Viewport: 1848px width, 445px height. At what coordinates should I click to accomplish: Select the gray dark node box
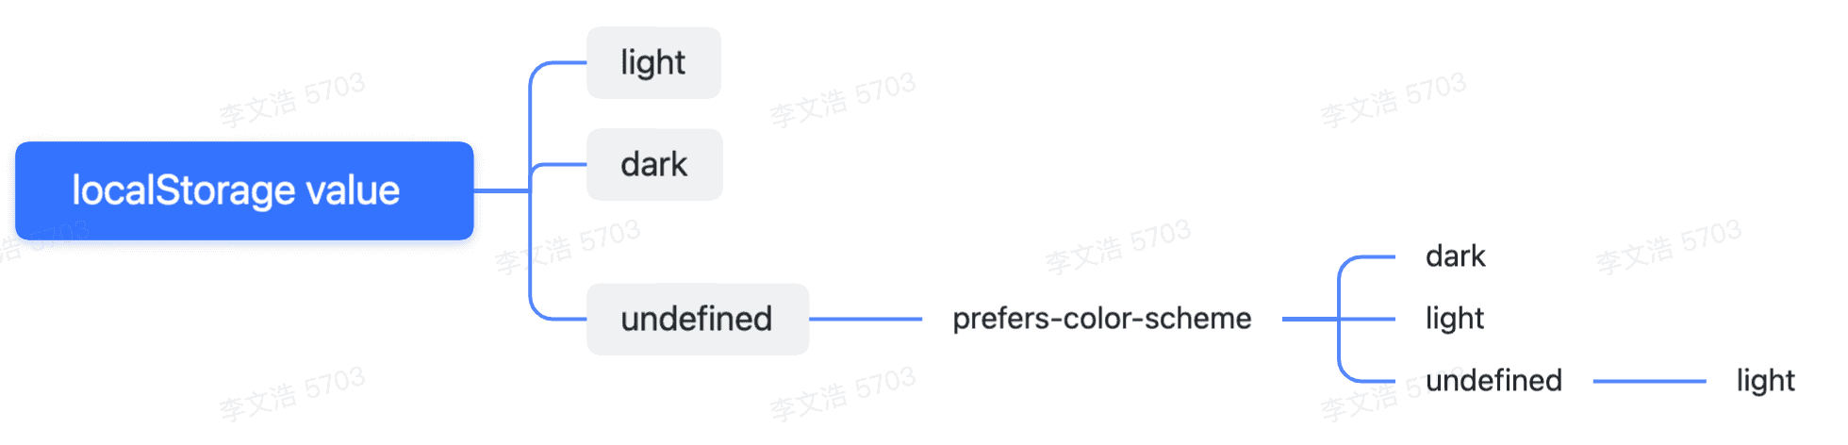pyautogui.click(x=654, y=165)
